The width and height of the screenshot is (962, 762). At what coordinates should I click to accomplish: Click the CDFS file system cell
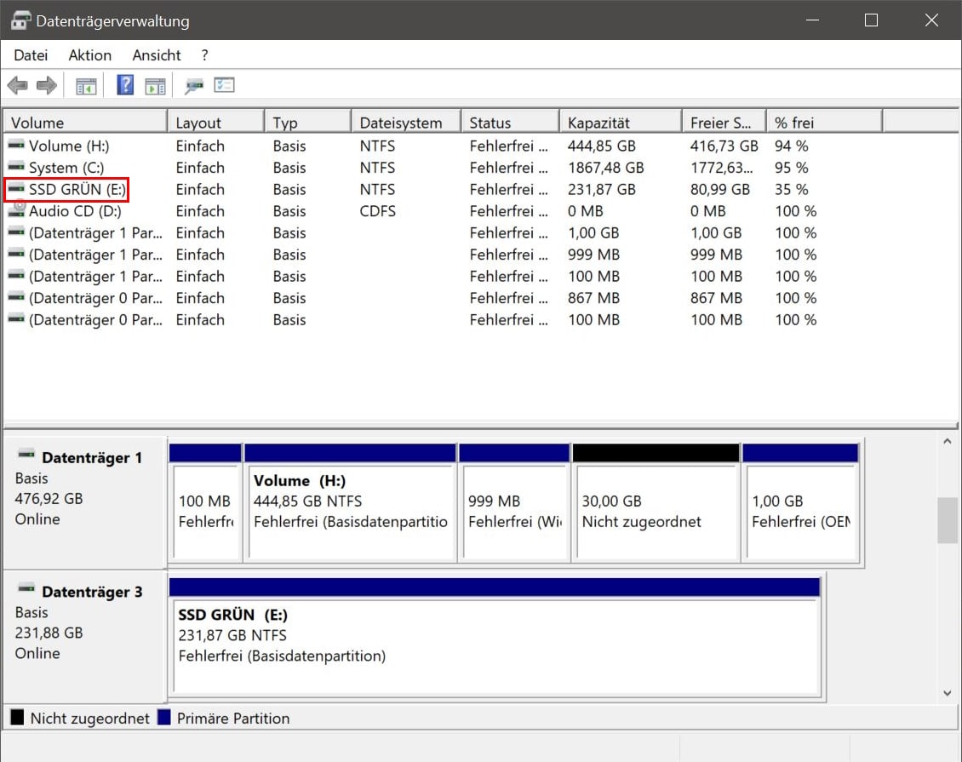coord(377,211)
